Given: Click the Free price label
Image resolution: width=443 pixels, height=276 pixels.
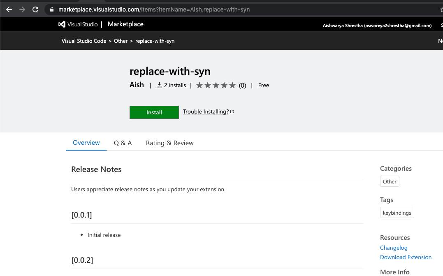Looking at the screenshot, I should [x=263, y=85].
